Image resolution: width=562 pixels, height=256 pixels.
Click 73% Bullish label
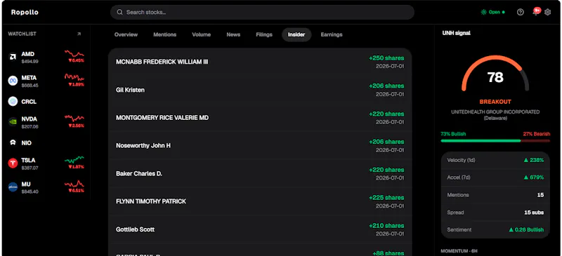click(453, 134)
